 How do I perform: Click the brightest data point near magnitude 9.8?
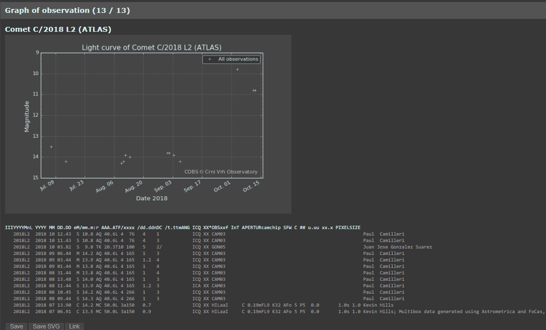coord(237,70)
